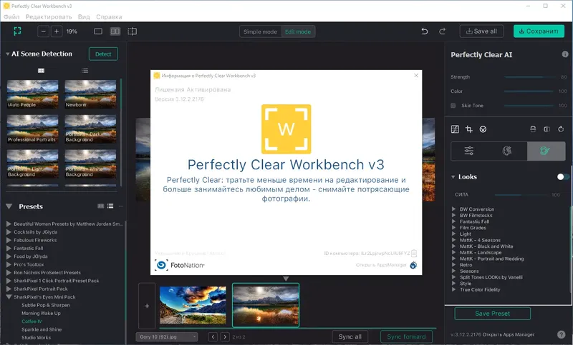Adjust the Looks Сила slider

tap(521, 195)
